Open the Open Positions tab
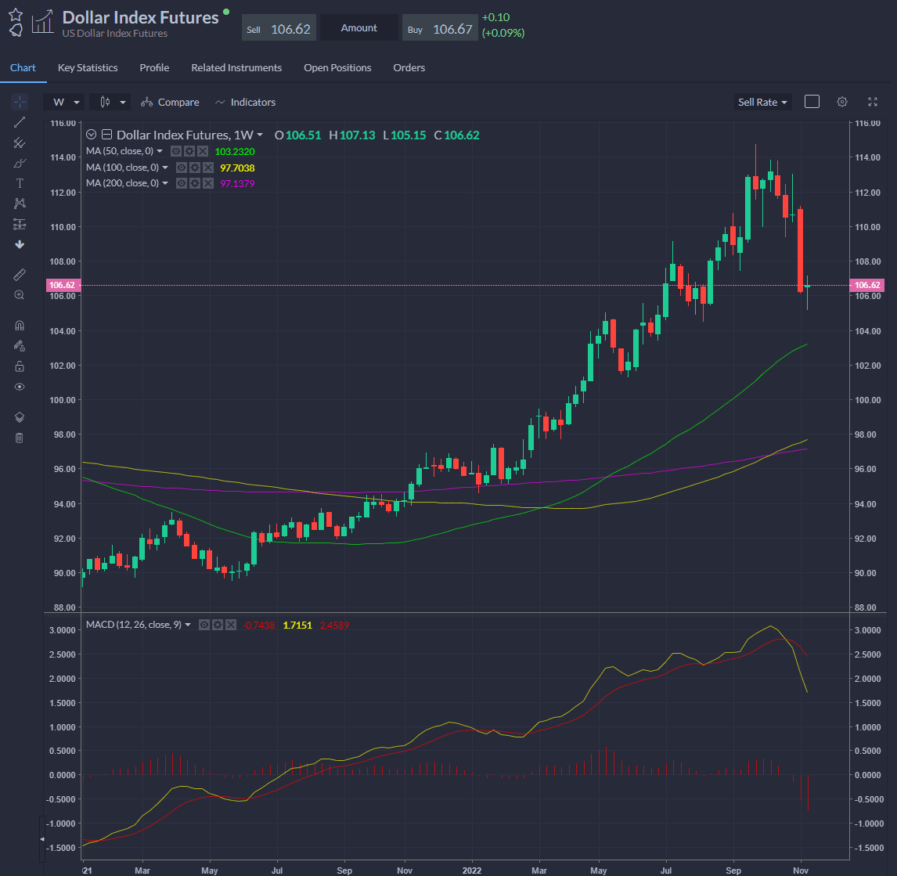This screenshot has height=876, width=897. click(337, 67)
